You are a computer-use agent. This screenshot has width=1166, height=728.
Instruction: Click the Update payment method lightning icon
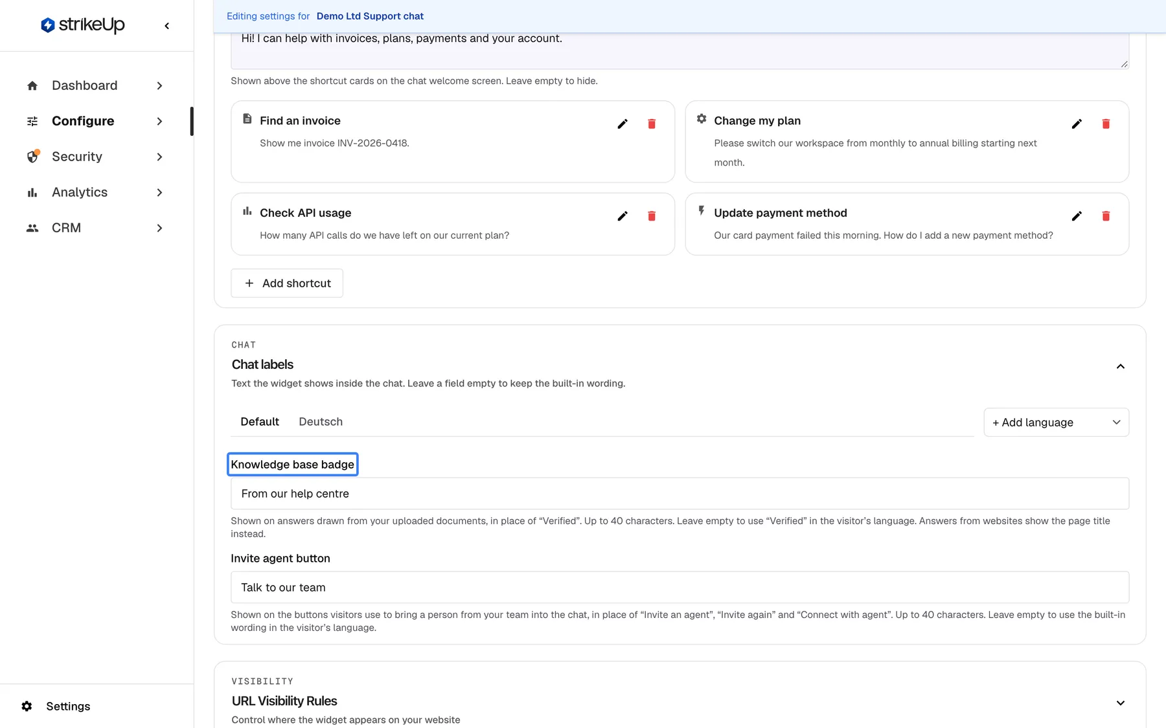tap(702, 210)
